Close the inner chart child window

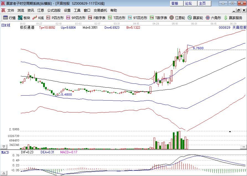click(244, 10)
